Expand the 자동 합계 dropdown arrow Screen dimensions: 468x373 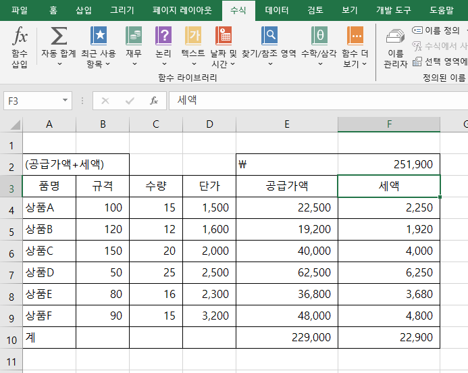pyautogui.click(x=59, y=64)
